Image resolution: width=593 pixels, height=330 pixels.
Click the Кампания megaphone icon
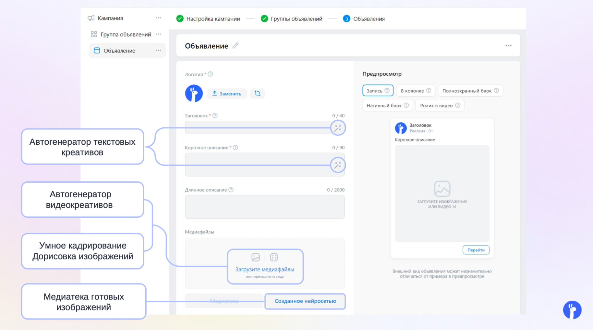point(91,18)
